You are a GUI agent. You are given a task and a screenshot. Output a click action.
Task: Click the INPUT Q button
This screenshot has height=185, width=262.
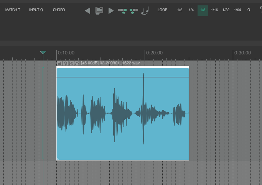[x=36, y=10]
